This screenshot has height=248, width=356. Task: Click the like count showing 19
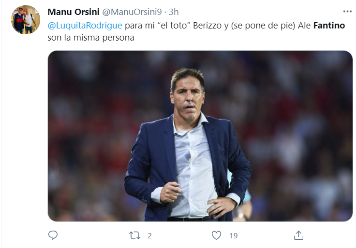[x=233, y=235]
